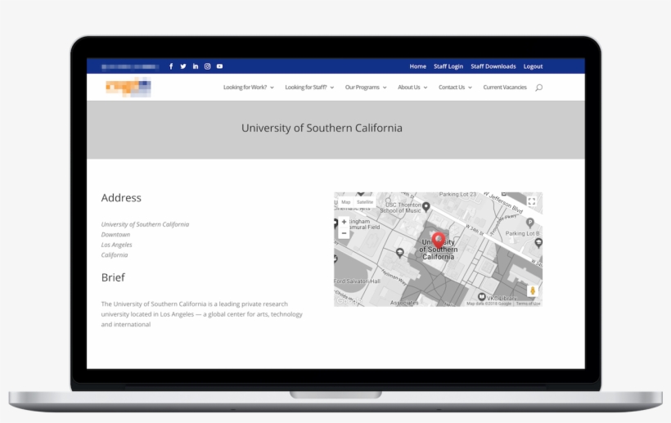Click the italic California address line
The width and height of the screenshot is (671, 423).
[x=115, y=255]
